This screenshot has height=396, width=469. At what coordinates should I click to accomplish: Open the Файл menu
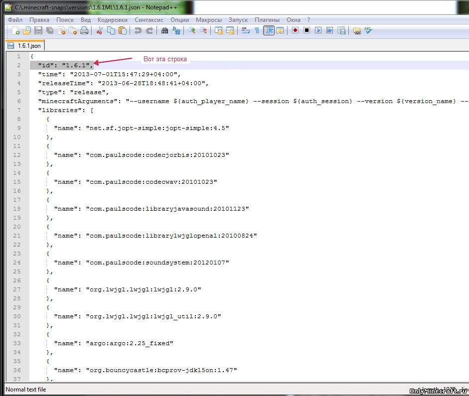click(15, 20)
